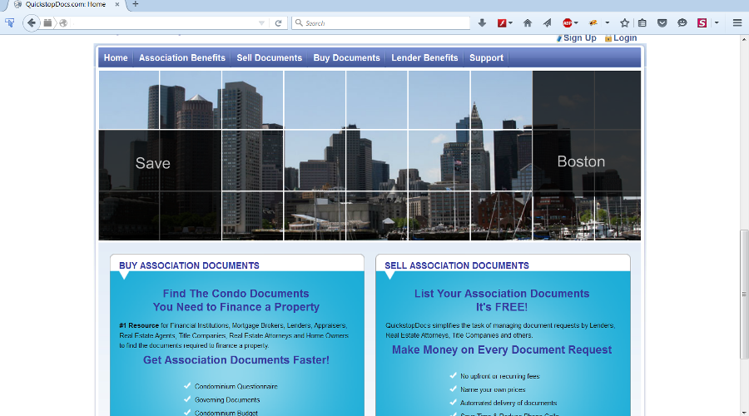Click the dark square icon beside back arrow
This screenshot has height=416, width=749.
point(47,23)
